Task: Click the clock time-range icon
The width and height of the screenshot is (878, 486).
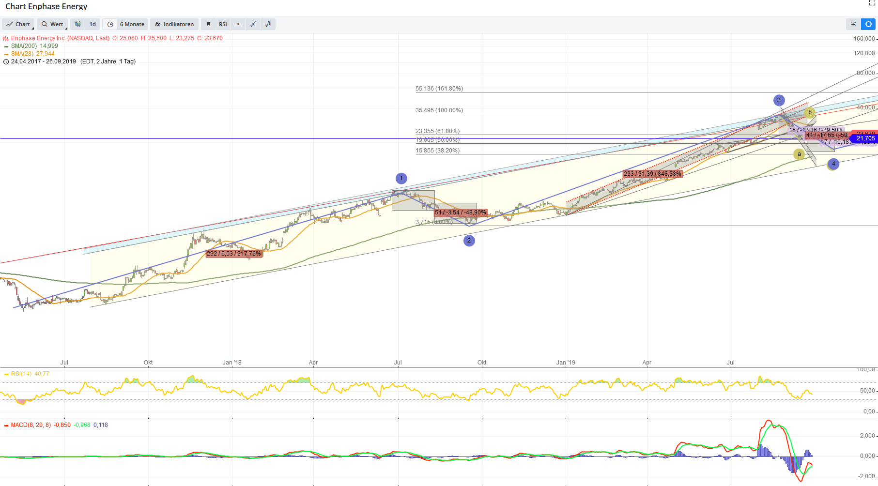Action: (110, 24)
